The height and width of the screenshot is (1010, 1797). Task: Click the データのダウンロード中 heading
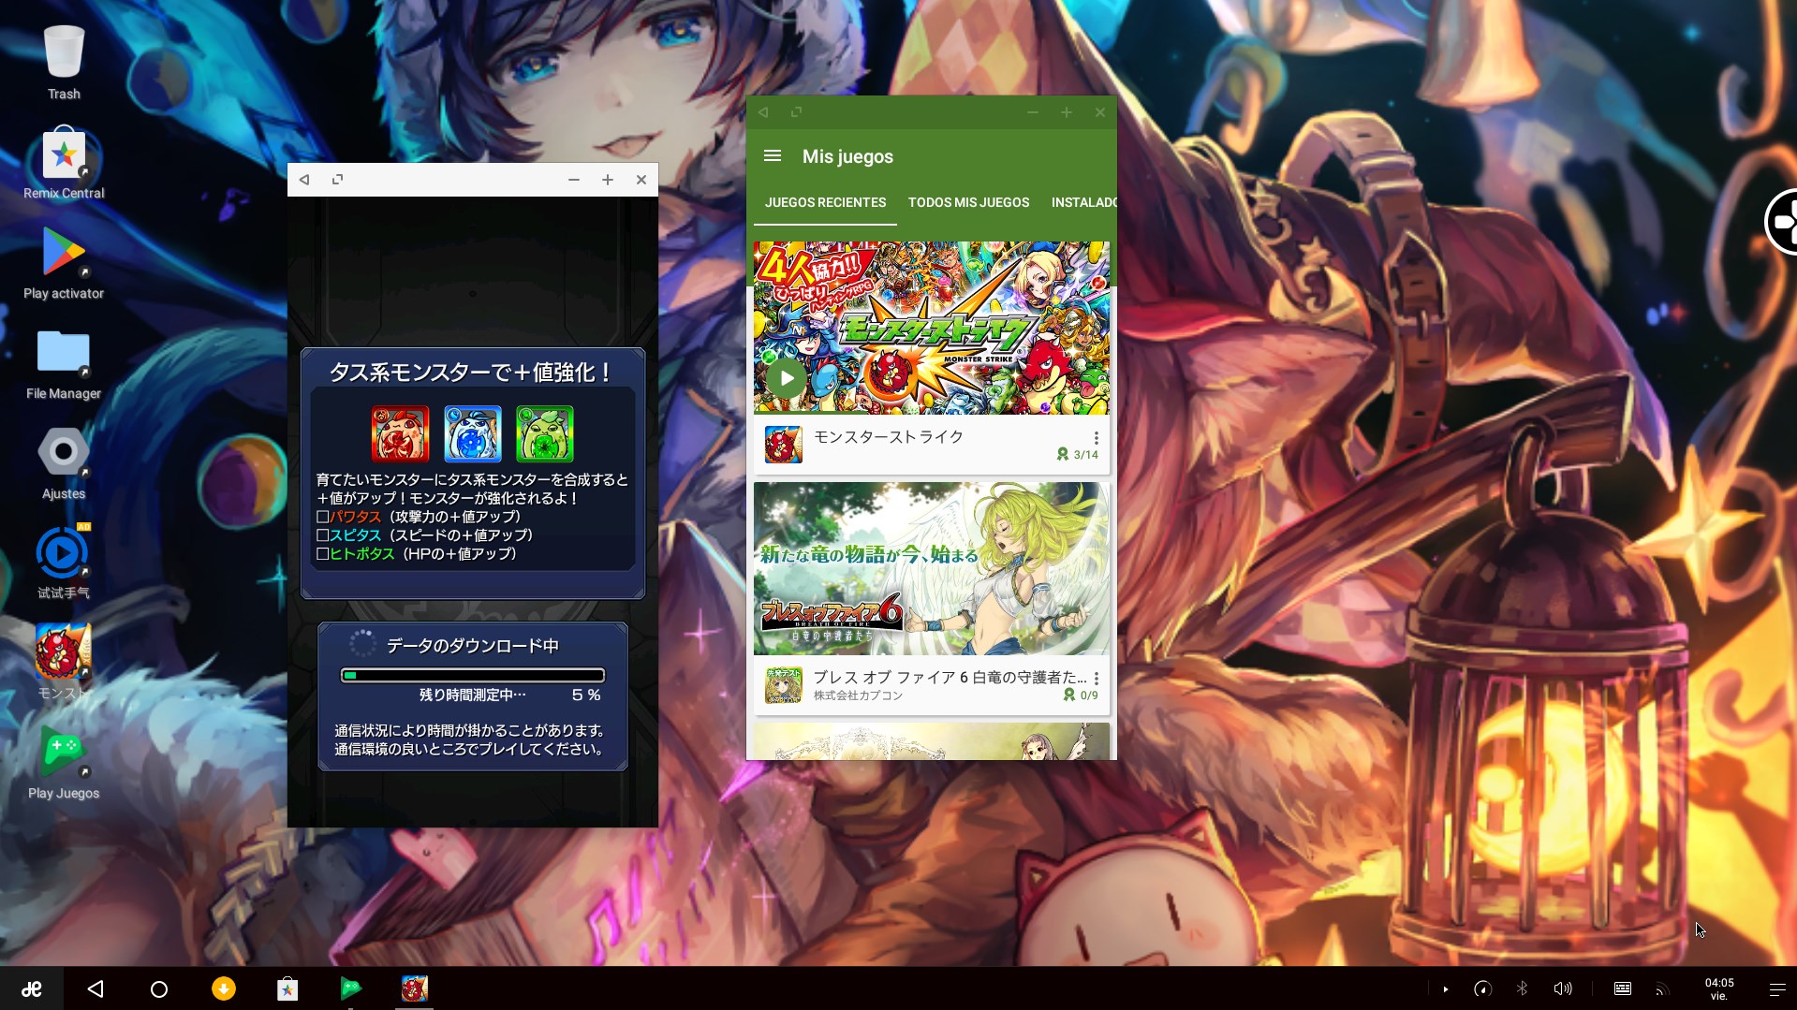[472, 646]
